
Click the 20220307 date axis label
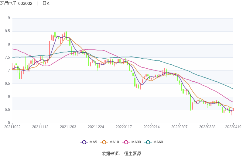coord(179,127)
